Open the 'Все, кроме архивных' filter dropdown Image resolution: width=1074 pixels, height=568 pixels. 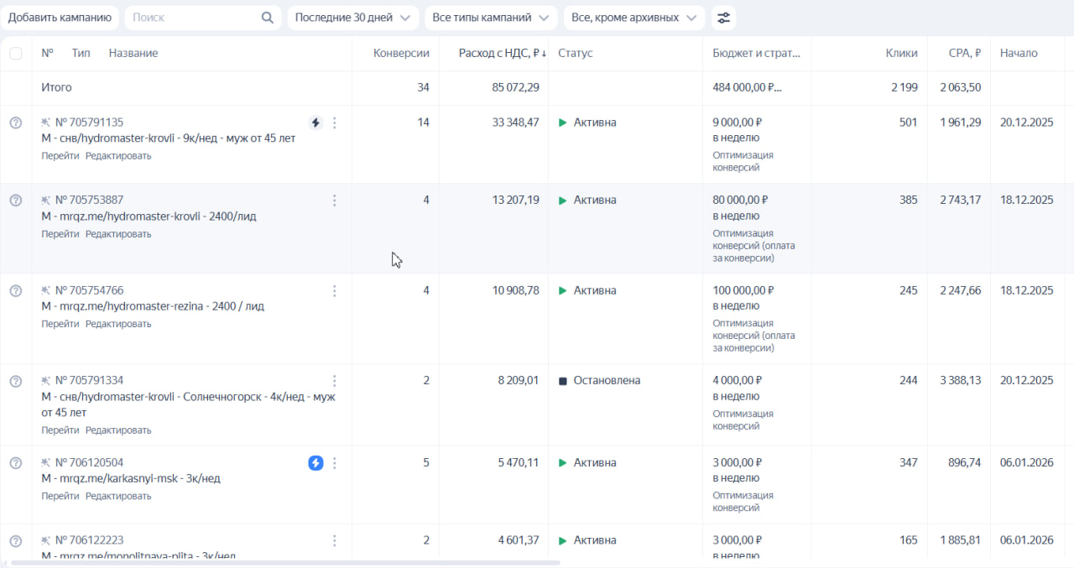[x=633, y=18]
